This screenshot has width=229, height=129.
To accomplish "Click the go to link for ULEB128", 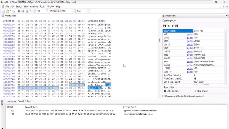I will point(190,72).
